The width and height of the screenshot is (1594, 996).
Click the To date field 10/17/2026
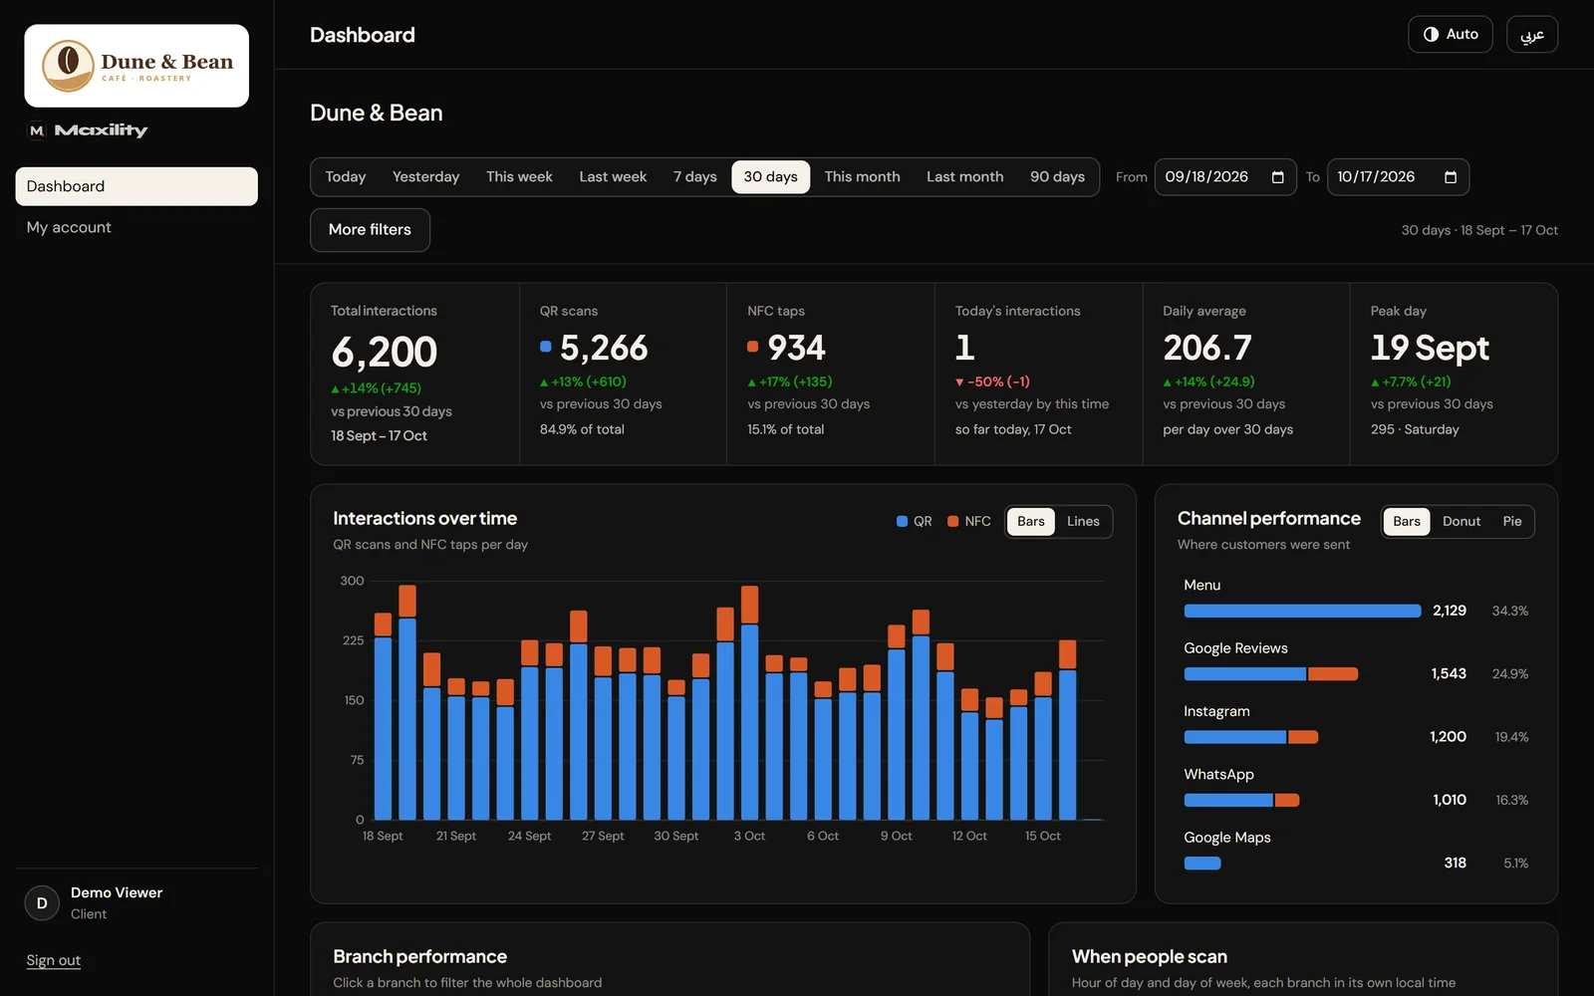[1398, 177]
